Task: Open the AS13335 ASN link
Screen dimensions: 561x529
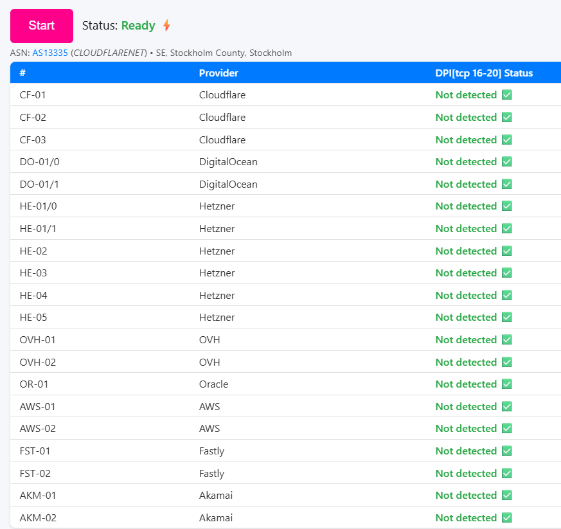Action: pos(50,53)
